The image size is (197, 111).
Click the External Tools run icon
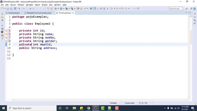tap(72, 9)
